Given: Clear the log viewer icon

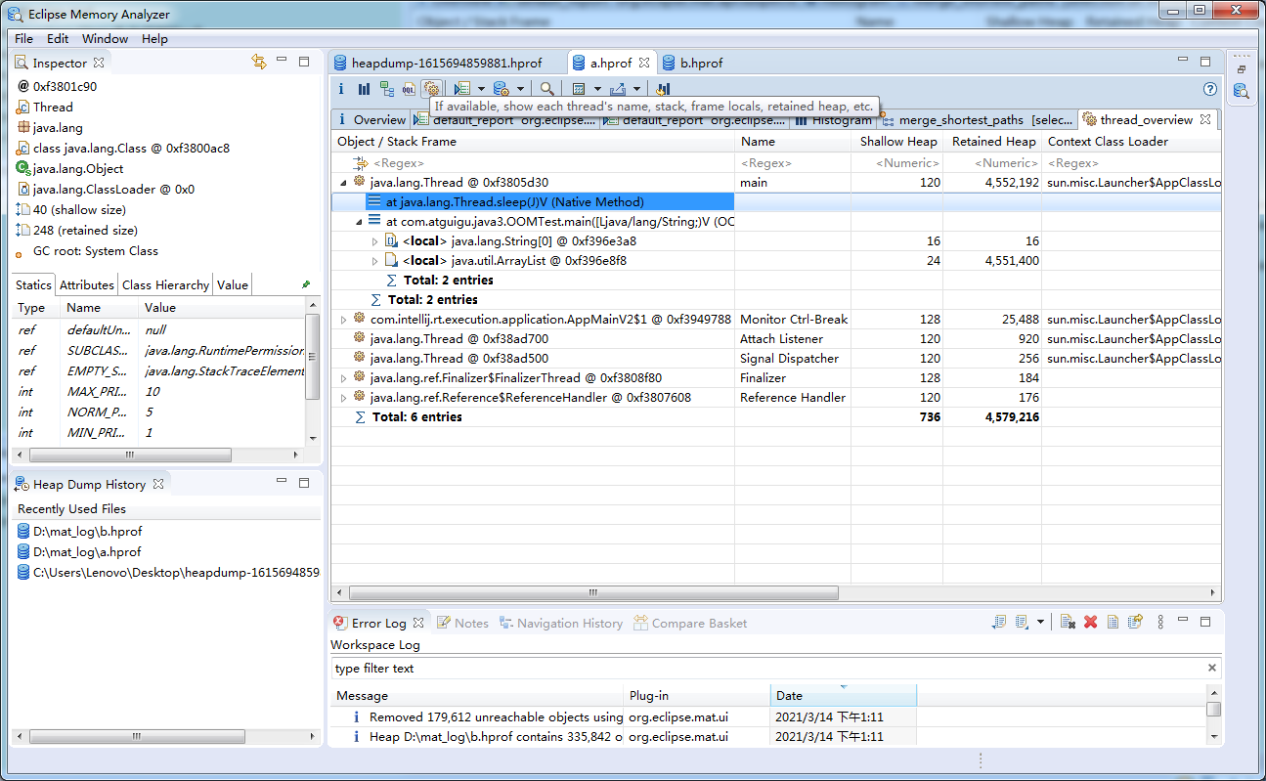Looking at the screenshot, I should click(x=1069, y=622).
